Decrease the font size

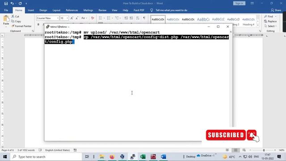pyautogui.click(x=77, y=18)
